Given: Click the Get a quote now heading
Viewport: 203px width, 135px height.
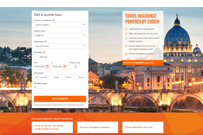Looking at the screenshot, I should tap(48, 15).
